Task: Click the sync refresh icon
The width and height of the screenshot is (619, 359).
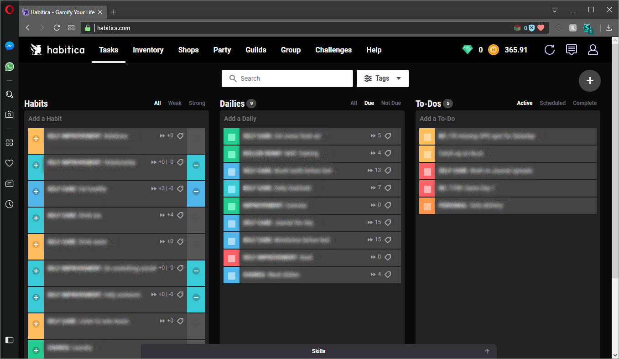Action: [x=549, y=50]
